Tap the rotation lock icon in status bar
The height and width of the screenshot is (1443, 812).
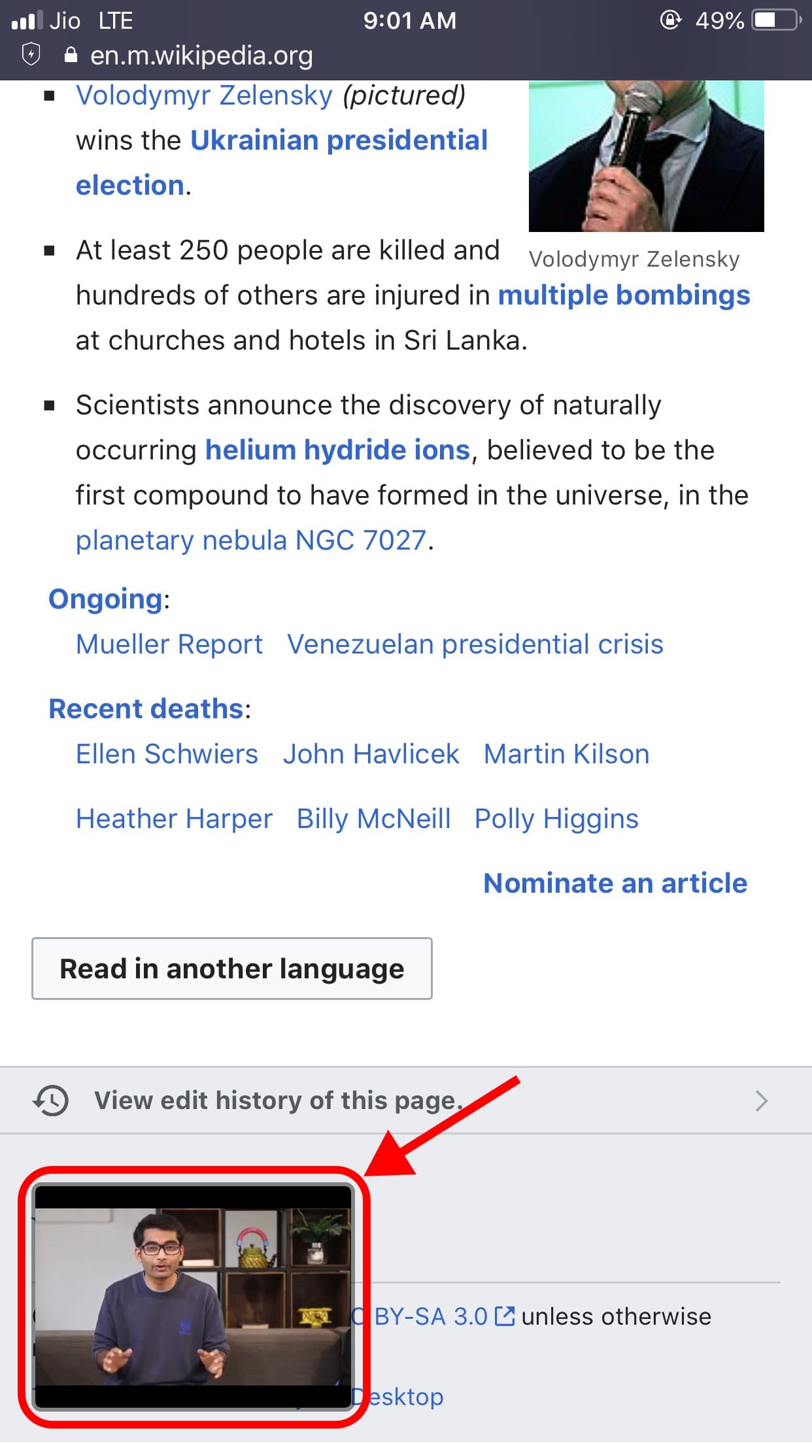[x=671, y=20]
